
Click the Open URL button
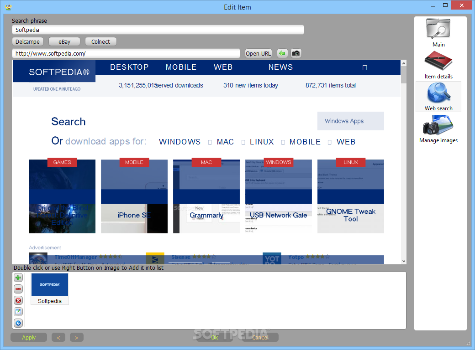(x=258, y=53)
